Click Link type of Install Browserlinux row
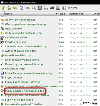 pyautogui.click(x=62, y=37)
